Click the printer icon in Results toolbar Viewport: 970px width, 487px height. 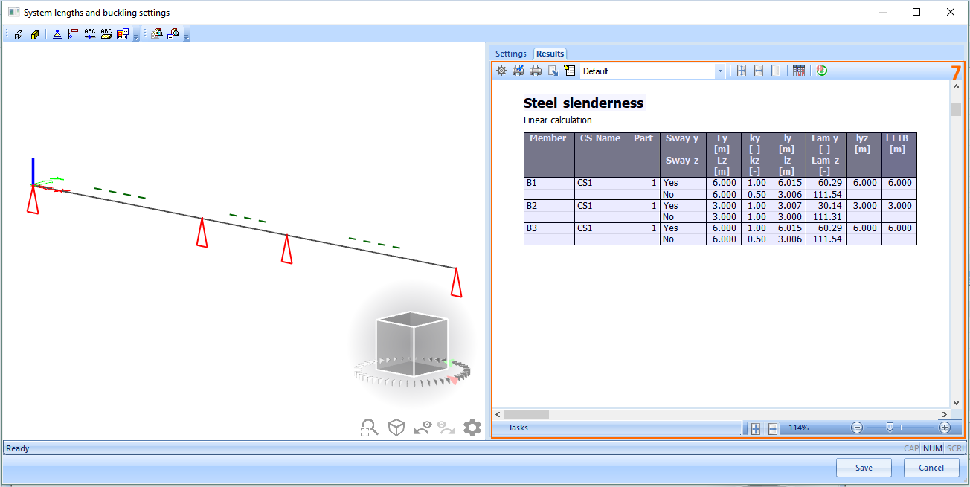(x=536, y=71)
